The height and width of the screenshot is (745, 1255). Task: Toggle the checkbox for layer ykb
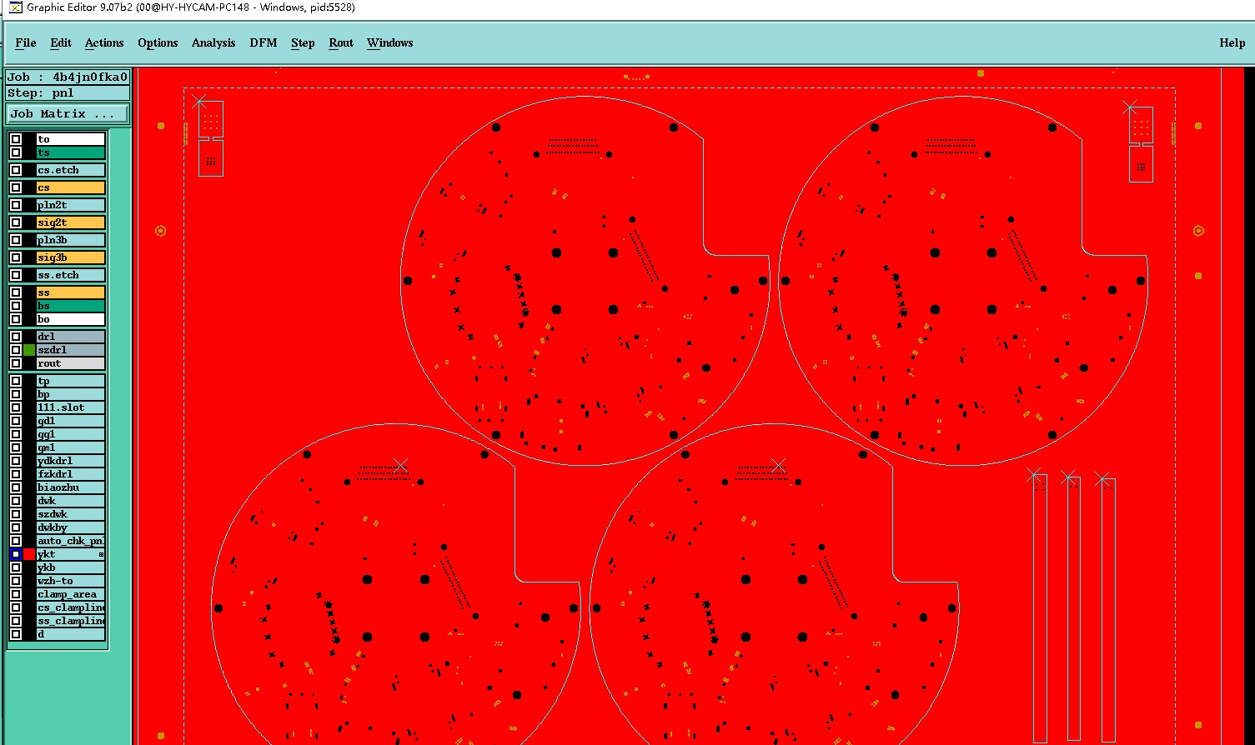coord(16,567)
